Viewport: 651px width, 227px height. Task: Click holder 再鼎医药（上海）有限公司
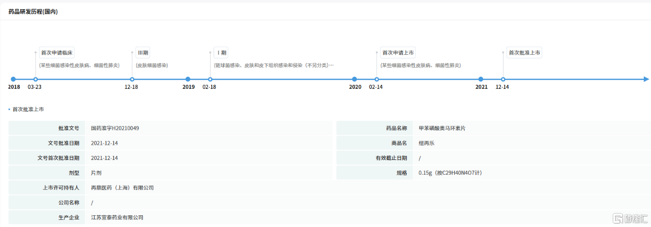tap(122, 188)
